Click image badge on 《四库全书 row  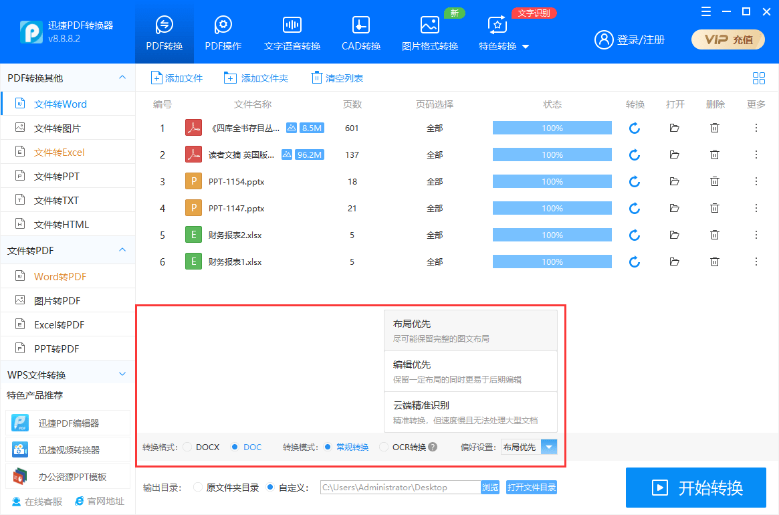pos(292,128)
